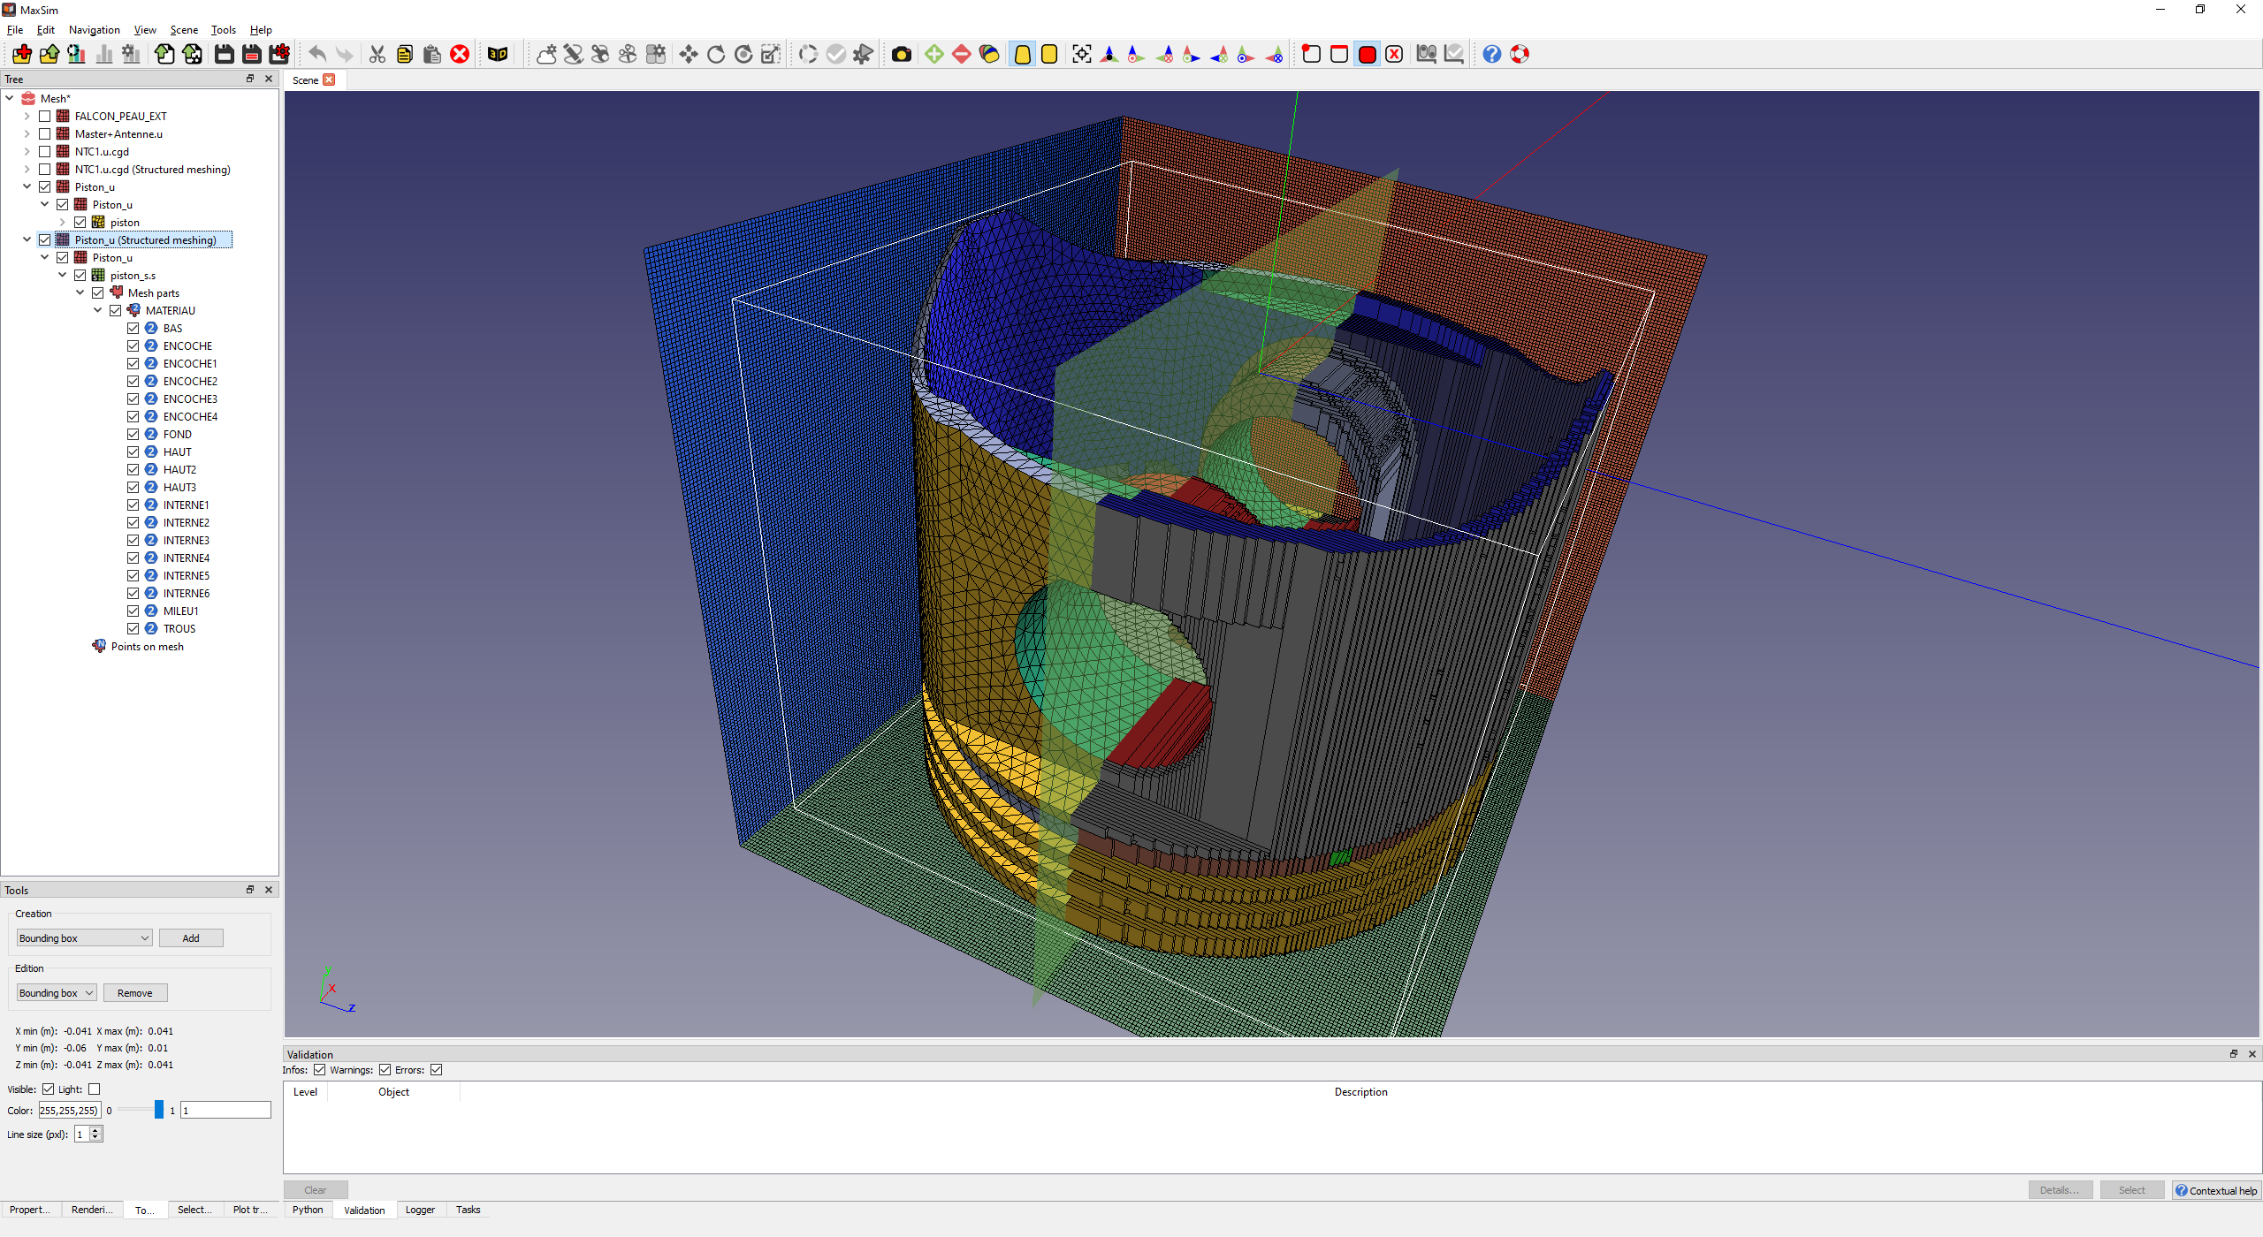Click the camera snapshot icon
The width and height of the screenshot is (2263, 1237).
point(901,55)
